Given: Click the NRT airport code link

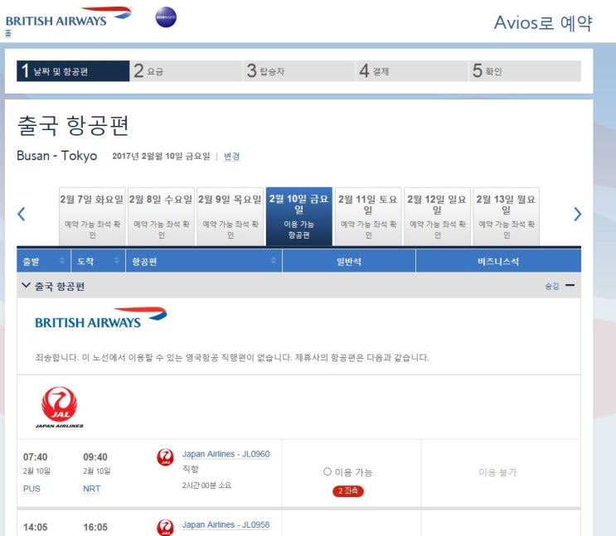Looking at the screenshot, I should [x=91, y=489].
